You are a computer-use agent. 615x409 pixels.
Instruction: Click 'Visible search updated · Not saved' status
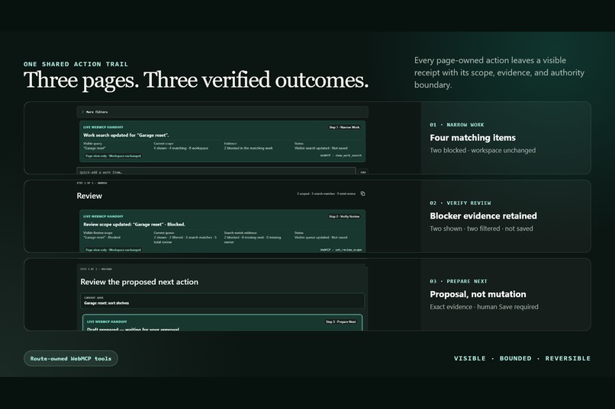(320, 149)
